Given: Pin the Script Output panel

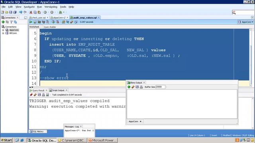Looking at the screenshot, I should click(x=31, y=95).
